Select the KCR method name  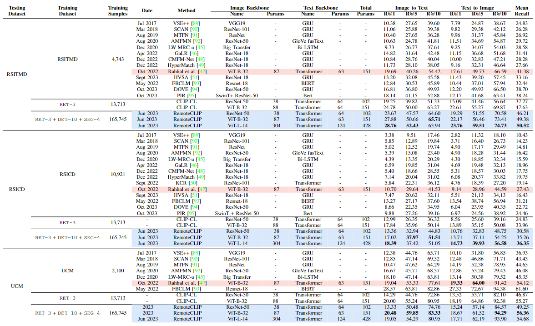pyautogui.click(x=182, y=183)
